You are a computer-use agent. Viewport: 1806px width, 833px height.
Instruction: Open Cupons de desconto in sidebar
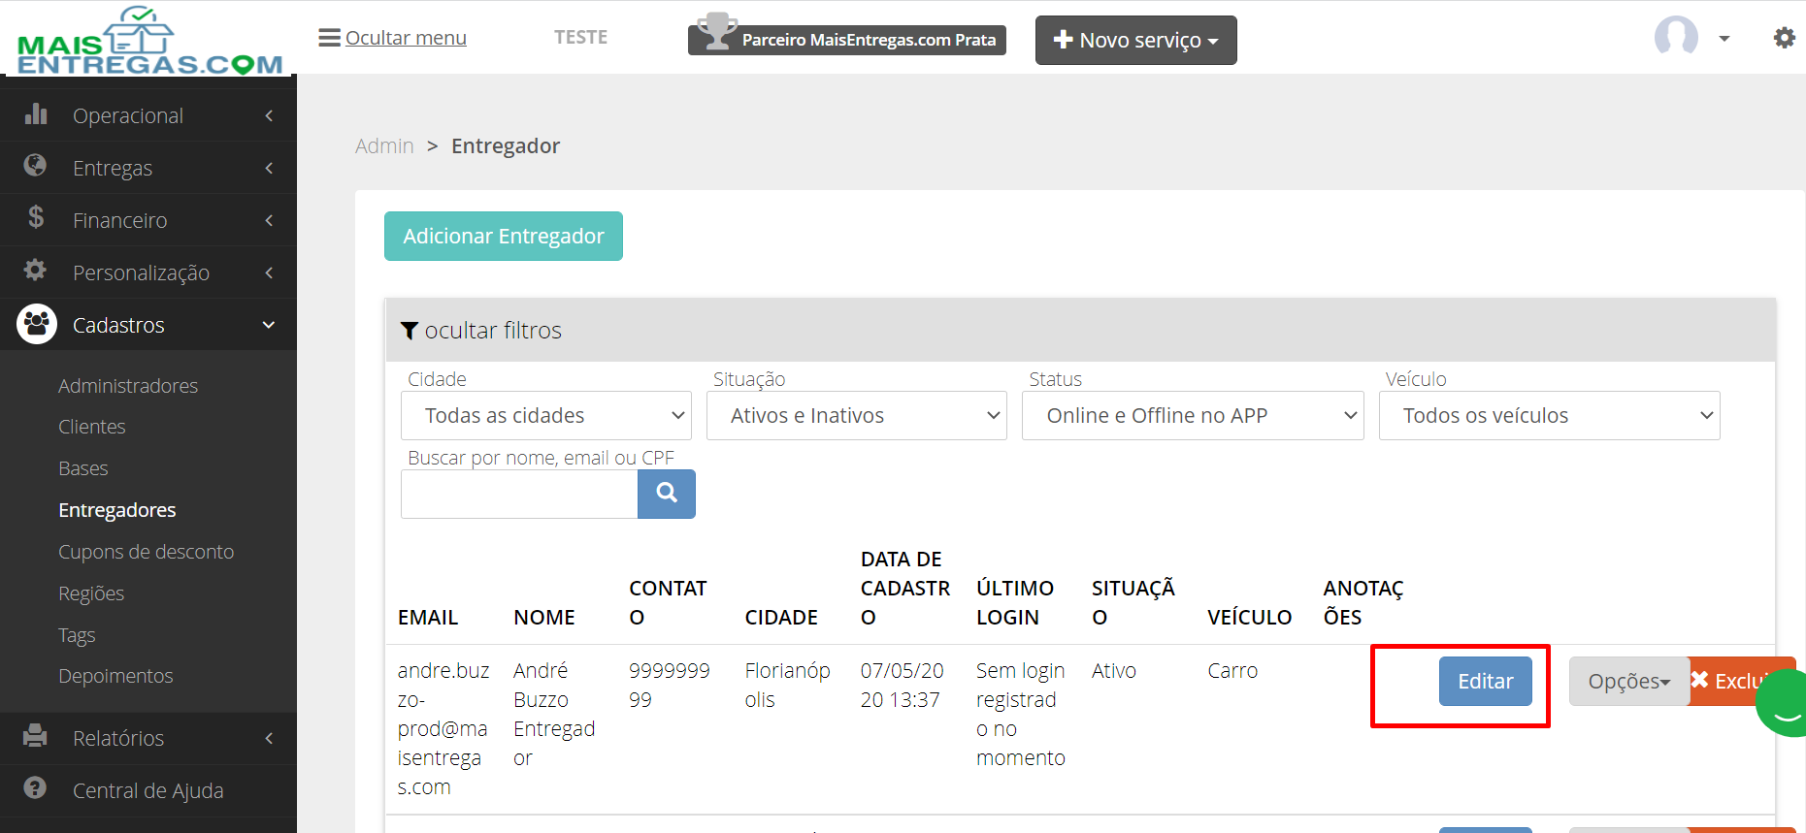click(x=147, y=552)
